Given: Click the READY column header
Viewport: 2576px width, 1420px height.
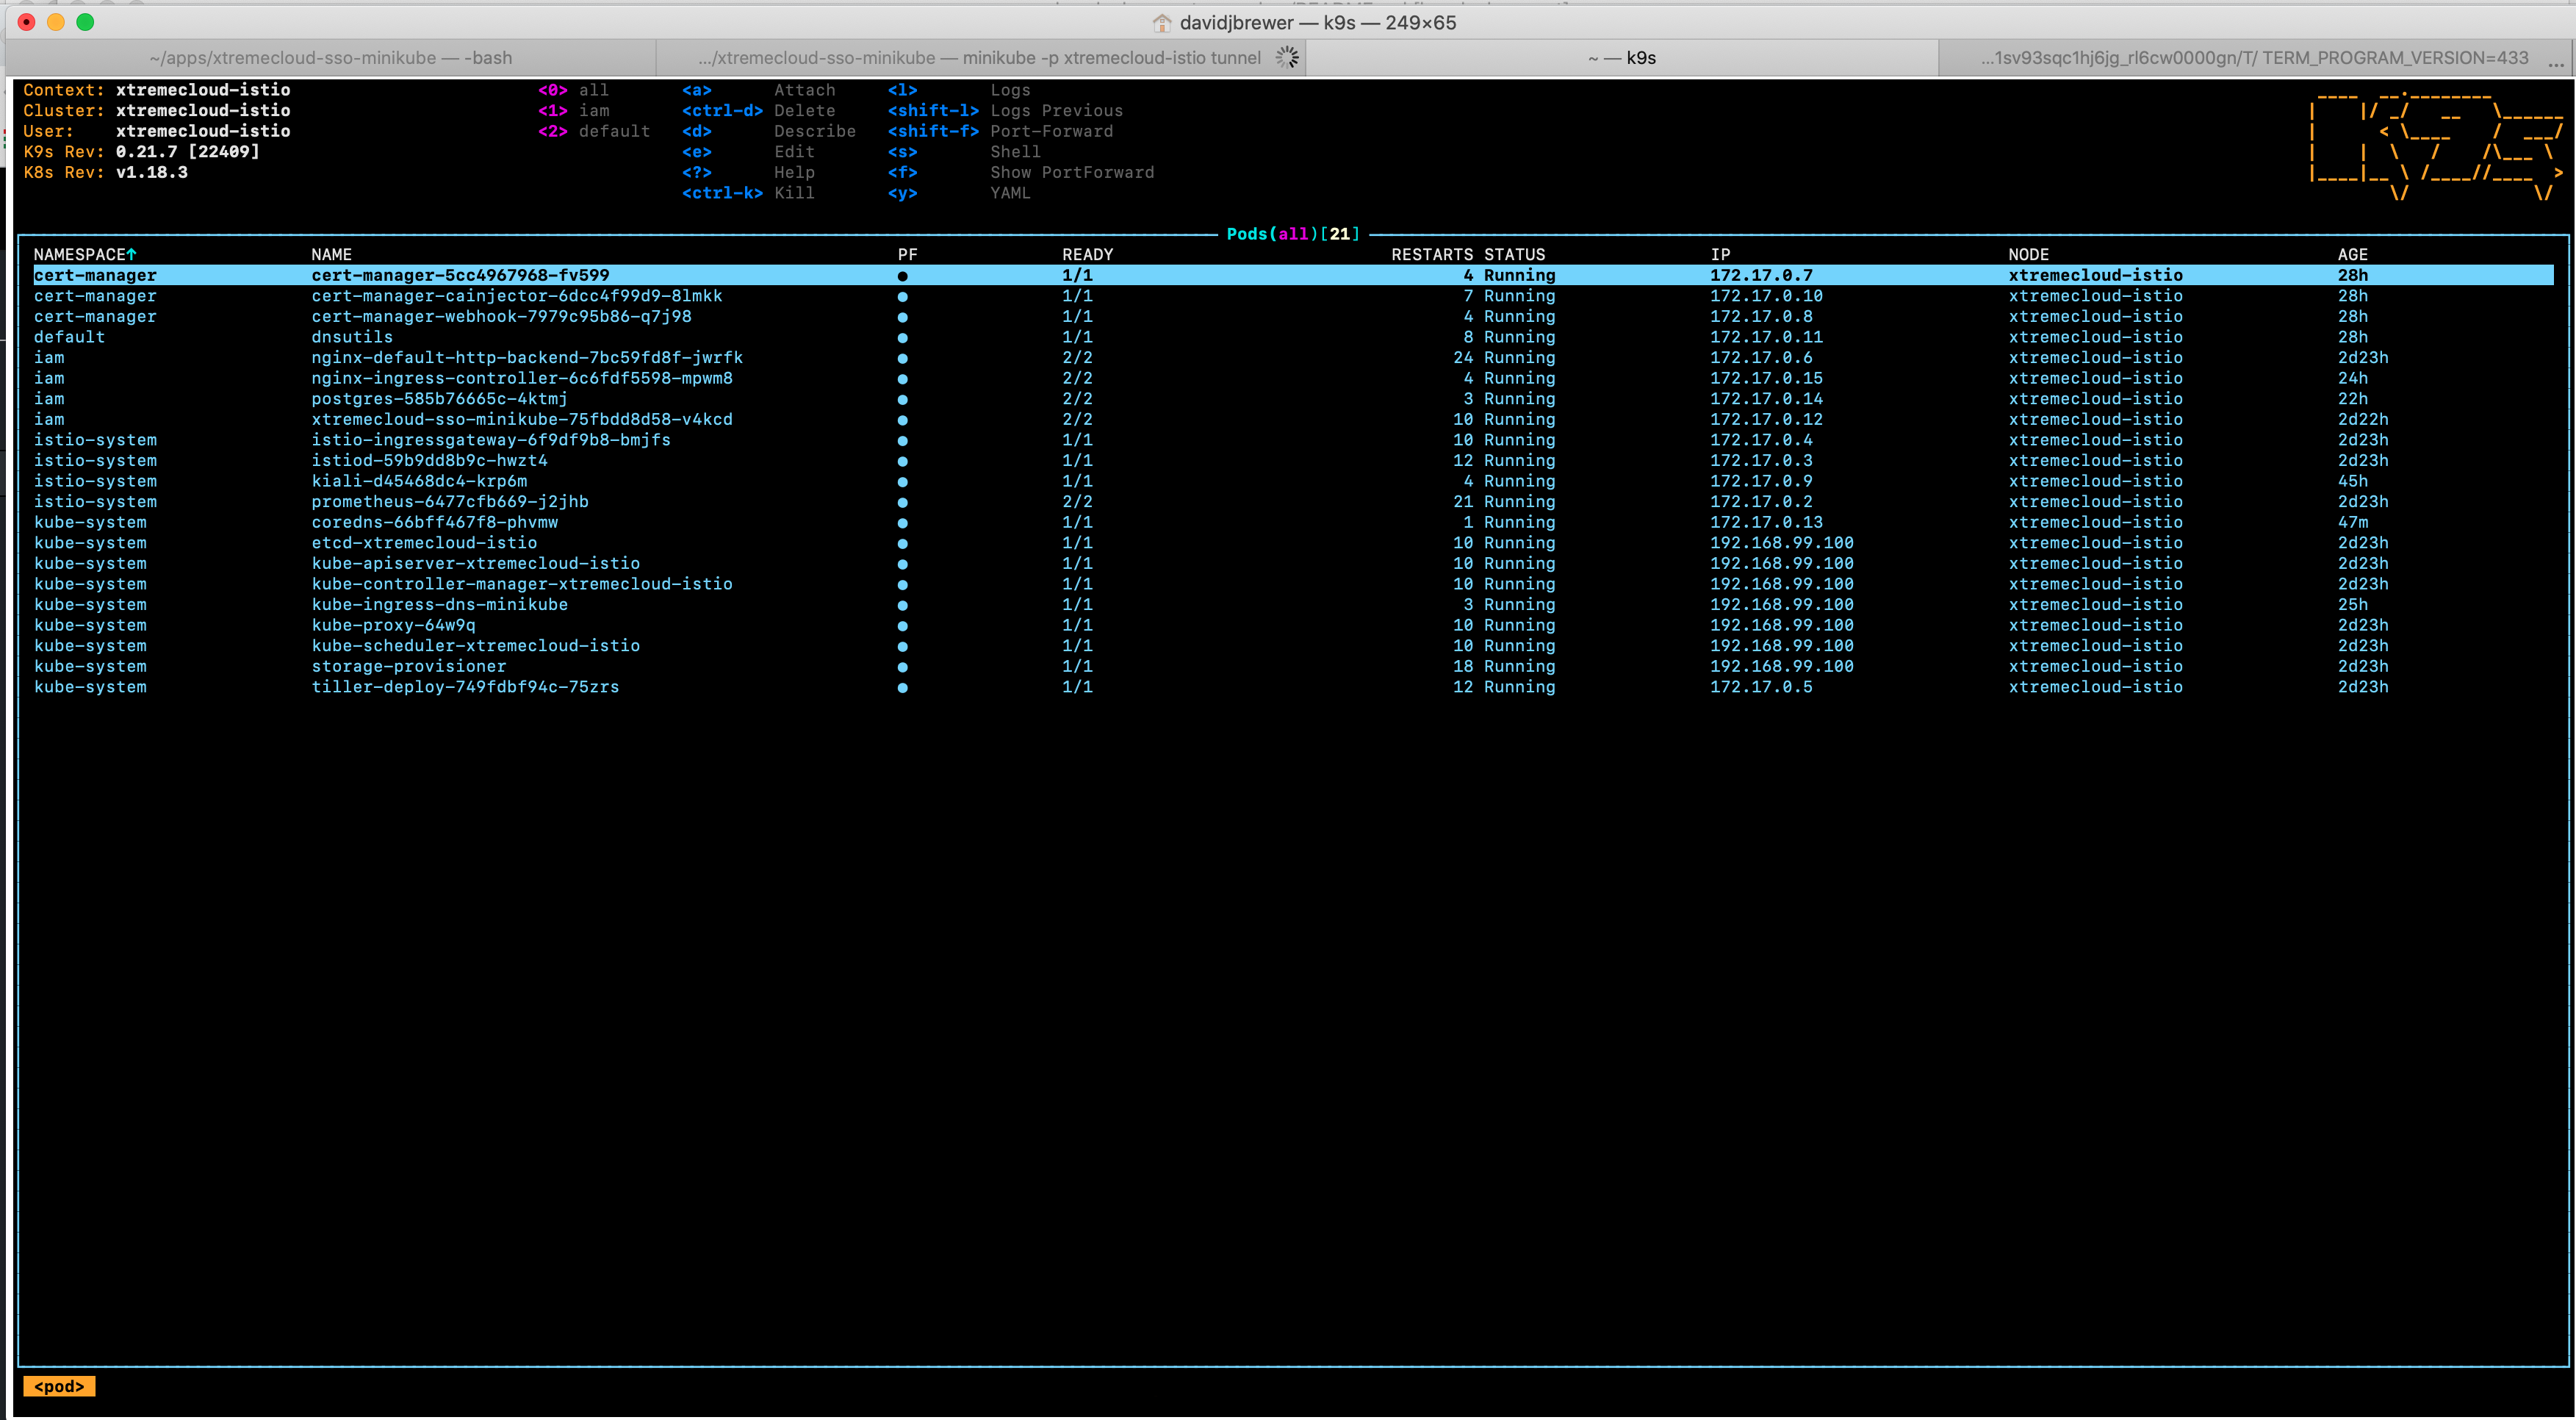Looking at the screenshot, I should [x=1088, y=254].
